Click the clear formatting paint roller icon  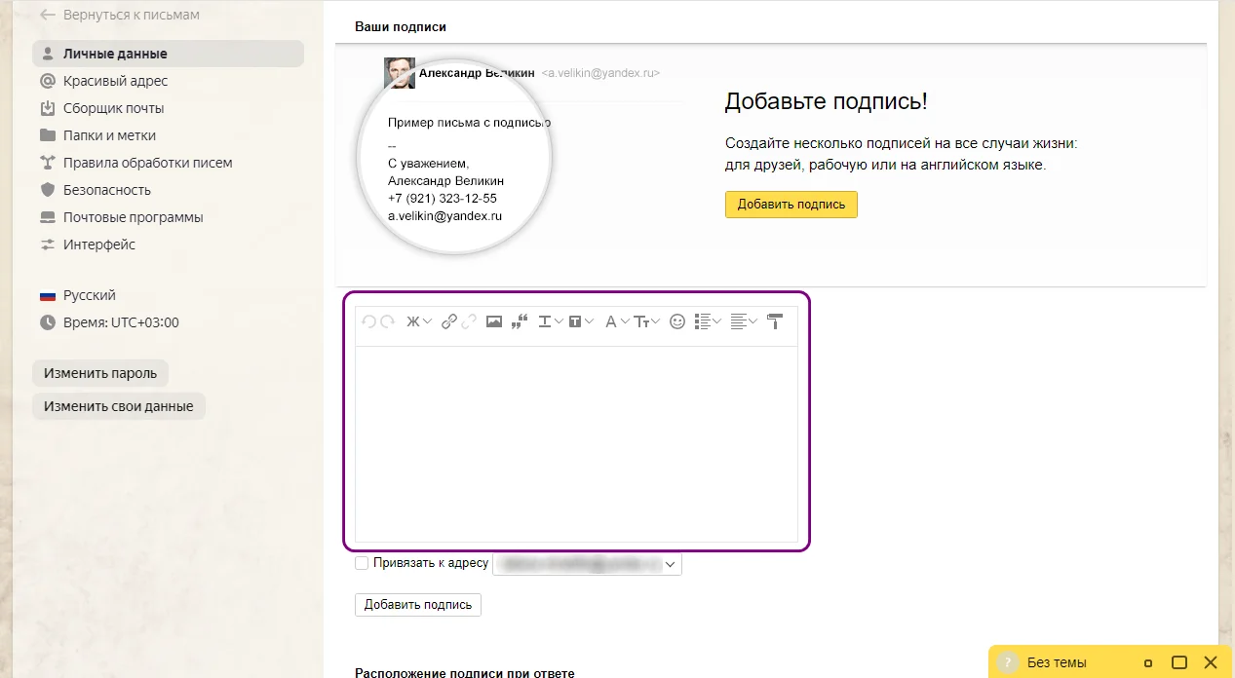pos(775,321)
